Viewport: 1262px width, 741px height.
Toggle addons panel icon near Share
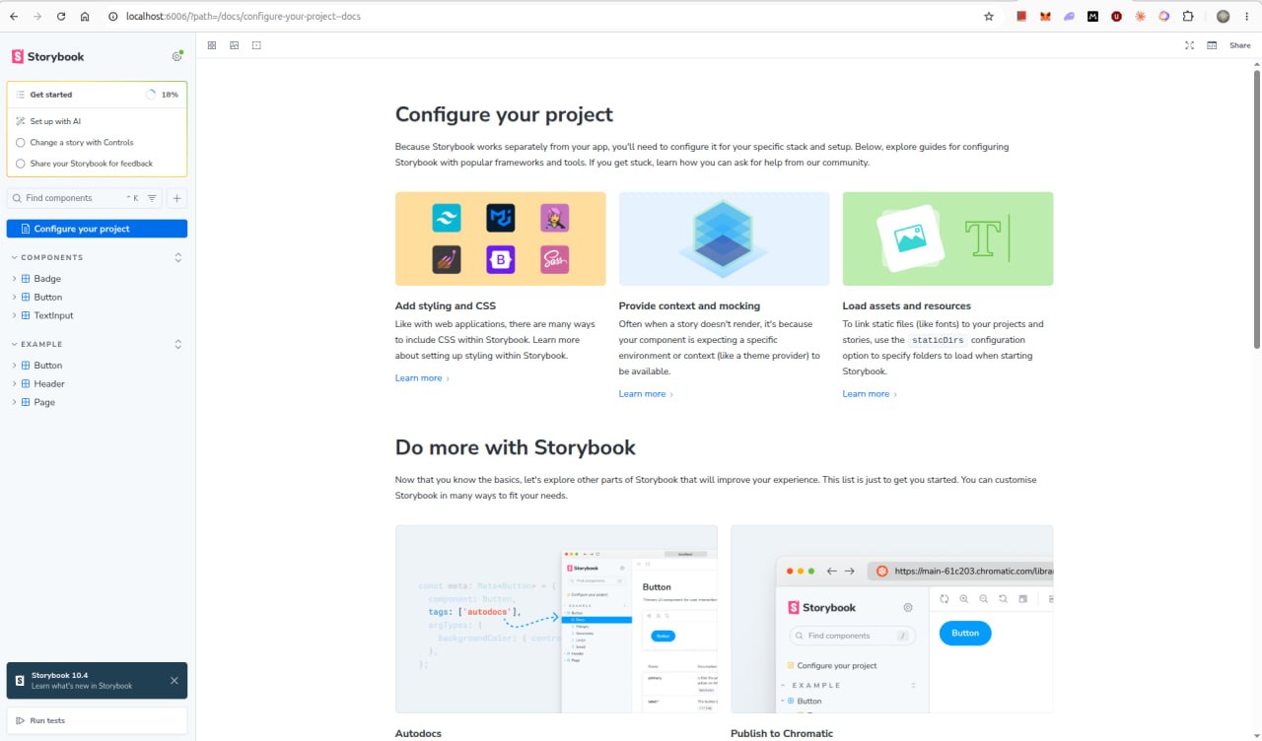click(x=1212, y=45)
